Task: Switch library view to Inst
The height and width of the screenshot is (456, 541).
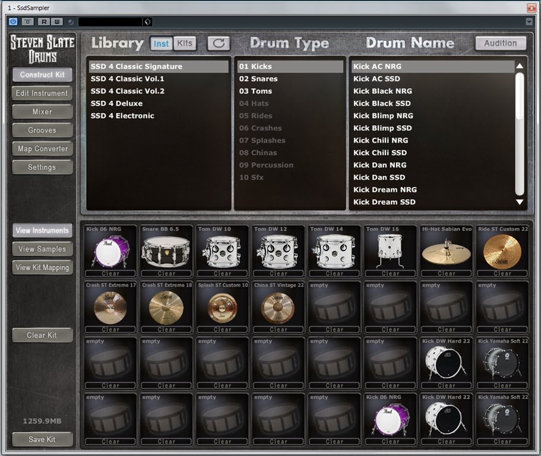Action: 161,43
